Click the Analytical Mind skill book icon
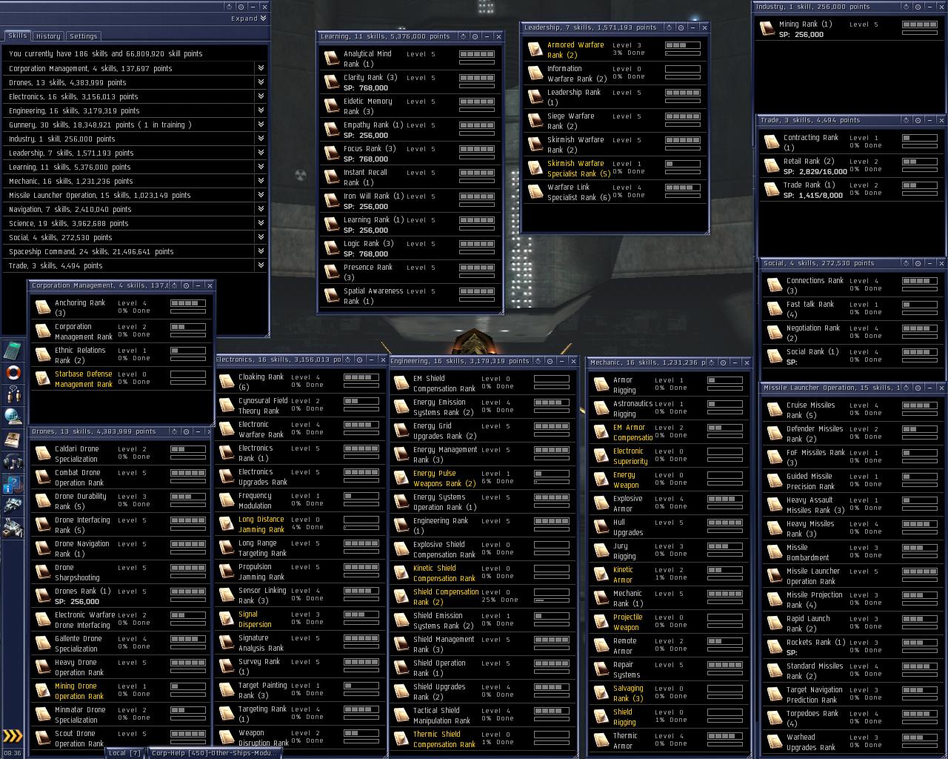 pyautogui.click(x=332, y=59)
